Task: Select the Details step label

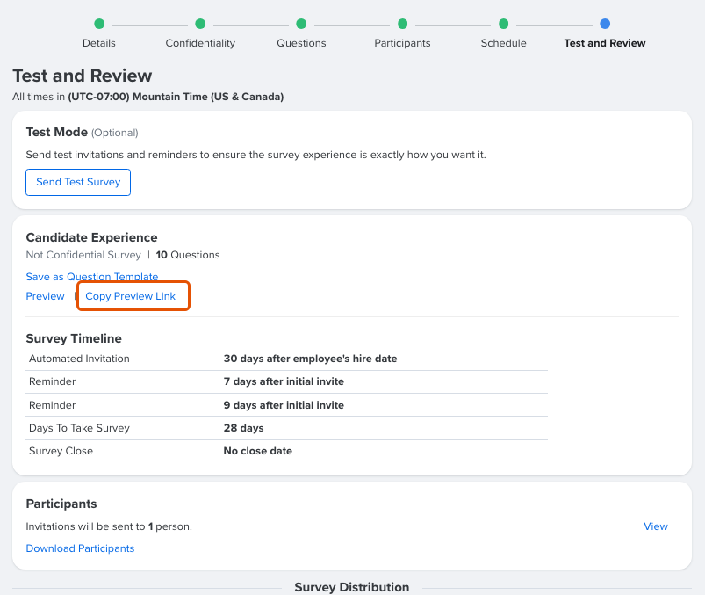Action: (x=98, y=42)
